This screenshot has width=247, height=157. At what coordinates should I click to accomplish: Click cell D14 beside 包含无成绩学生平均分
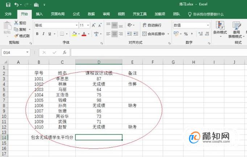coord(99,138)
